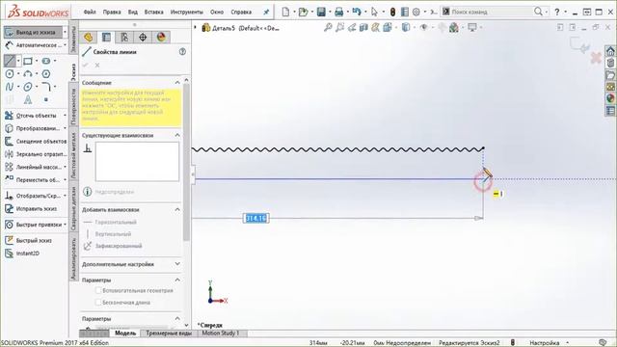Open the Options gear icon

coord(416,12)
